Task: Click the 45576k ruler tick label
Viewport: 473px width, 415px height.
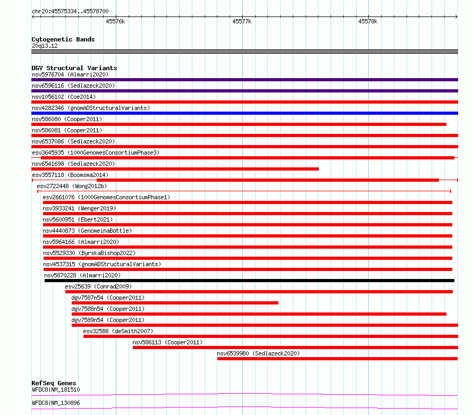Action: point(115,21)
